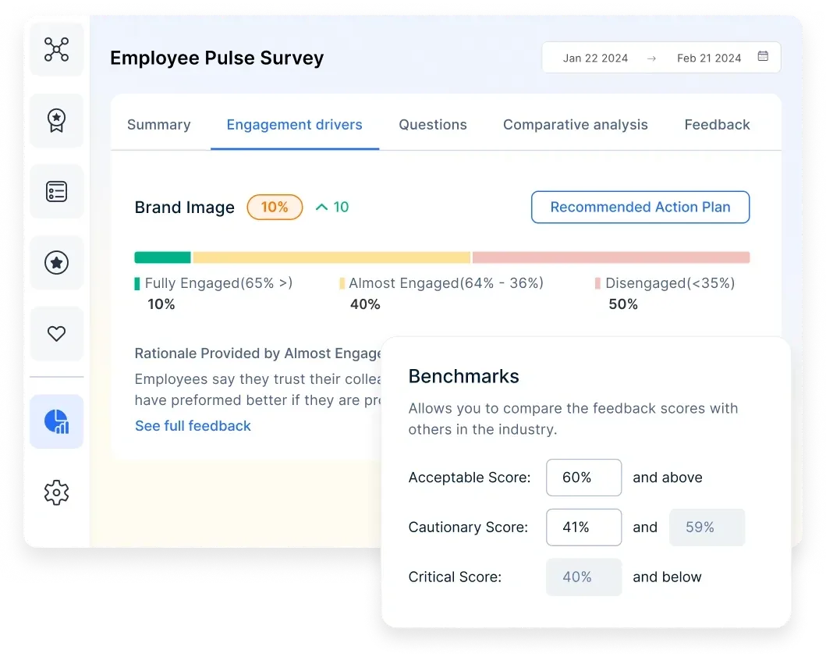Select the heart icon in the sidebar
Screen dimensions: 826x657
tap(56, 333)
